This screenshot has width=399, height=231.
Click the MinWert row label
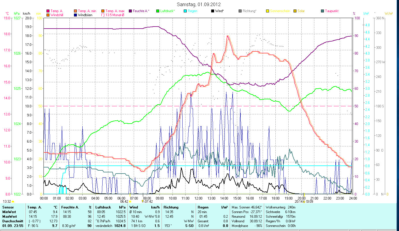(9, 212)
